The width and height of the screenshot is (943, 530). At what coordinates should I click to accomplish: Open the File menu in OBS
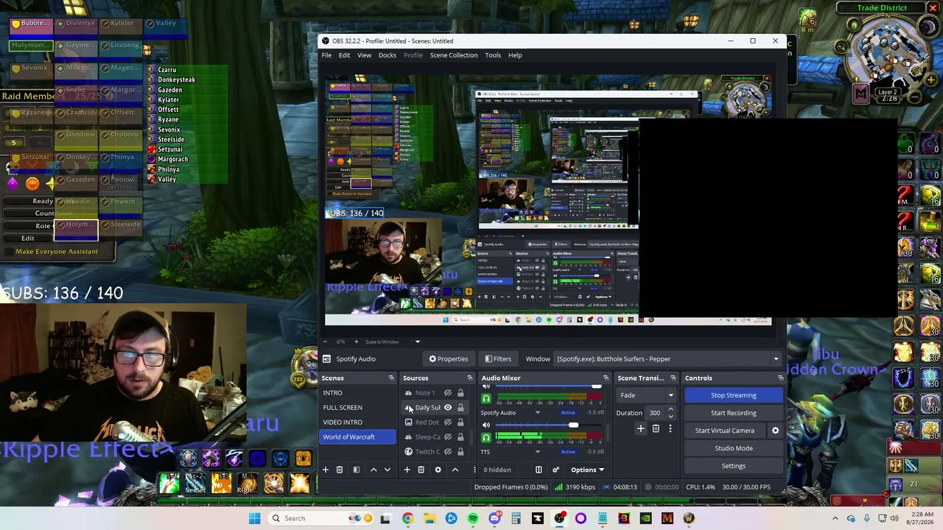click(326, 55)
